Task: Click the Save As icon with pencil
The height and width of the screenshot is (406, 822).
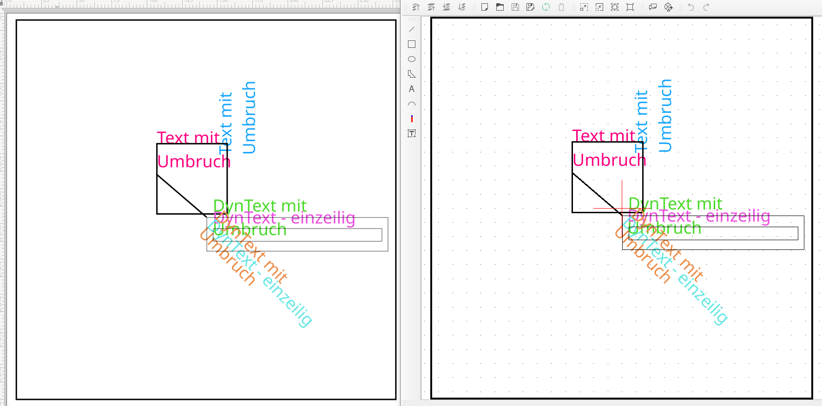Action: click(x=531, y=7)
